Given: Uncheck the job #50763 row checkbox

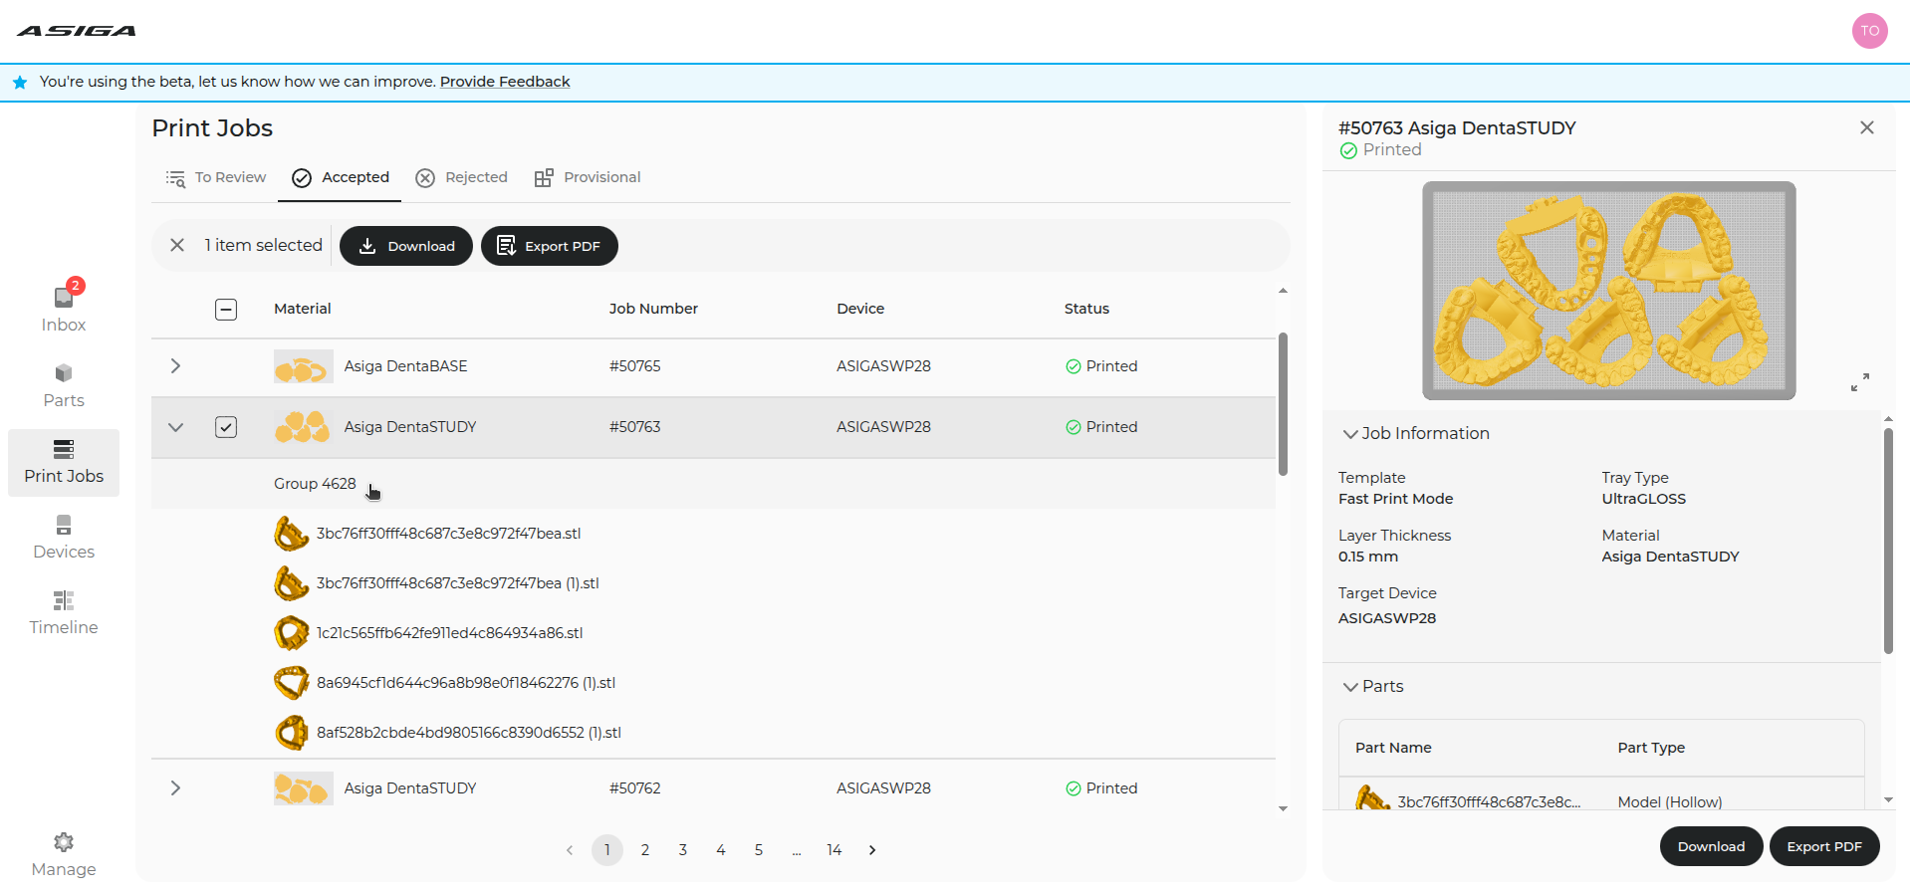Looking at the screenshot, I should point(226,427).
